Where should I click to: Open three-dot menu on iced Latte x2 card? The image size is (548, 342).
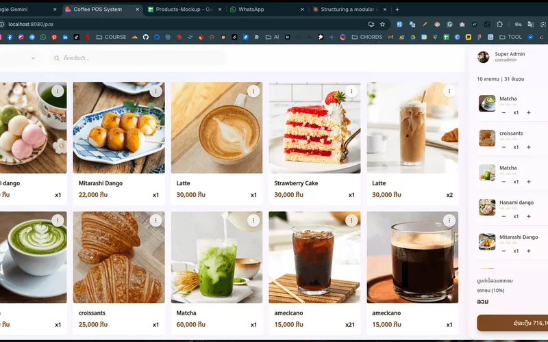click(449, 91)
